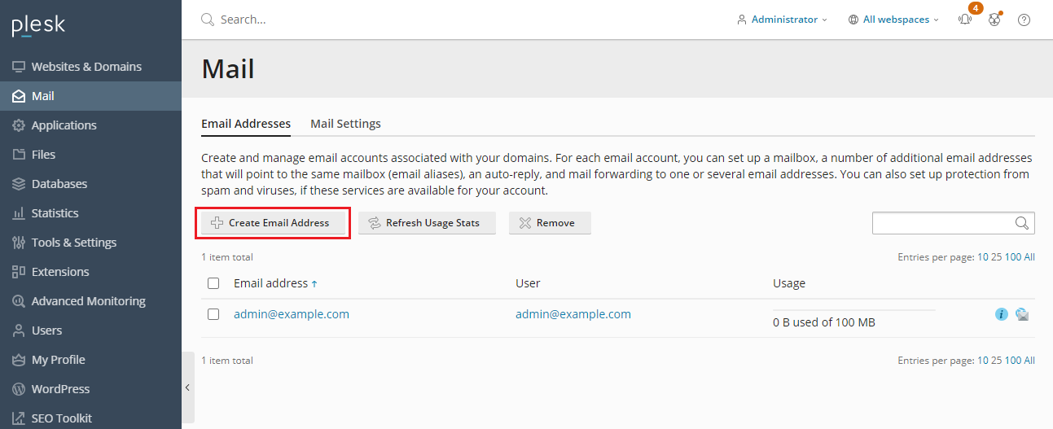
Task: Open the All webspaces dropdown
Action: click(893, 20)
